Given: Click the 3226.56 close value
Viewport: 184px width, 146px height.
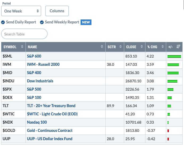Looking at the screenshot, I should tap(132, 89).
